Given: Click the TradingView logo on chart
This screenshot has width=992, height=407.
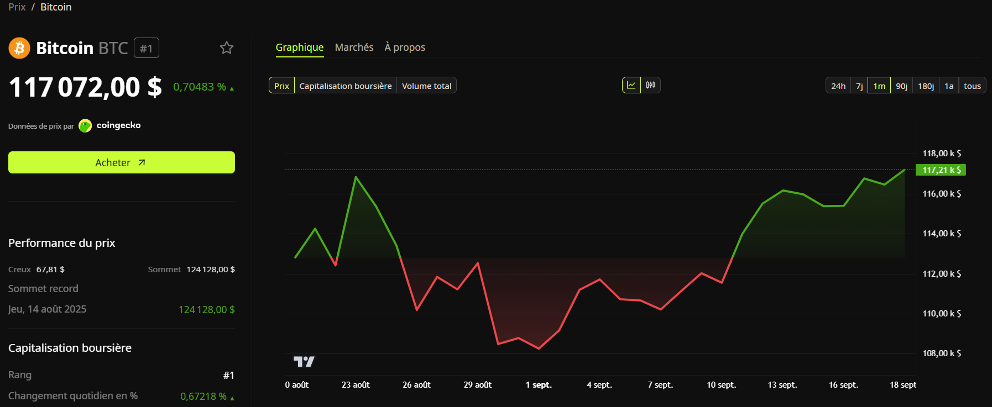Looking at the screenshot, I should tap(304, 362).
